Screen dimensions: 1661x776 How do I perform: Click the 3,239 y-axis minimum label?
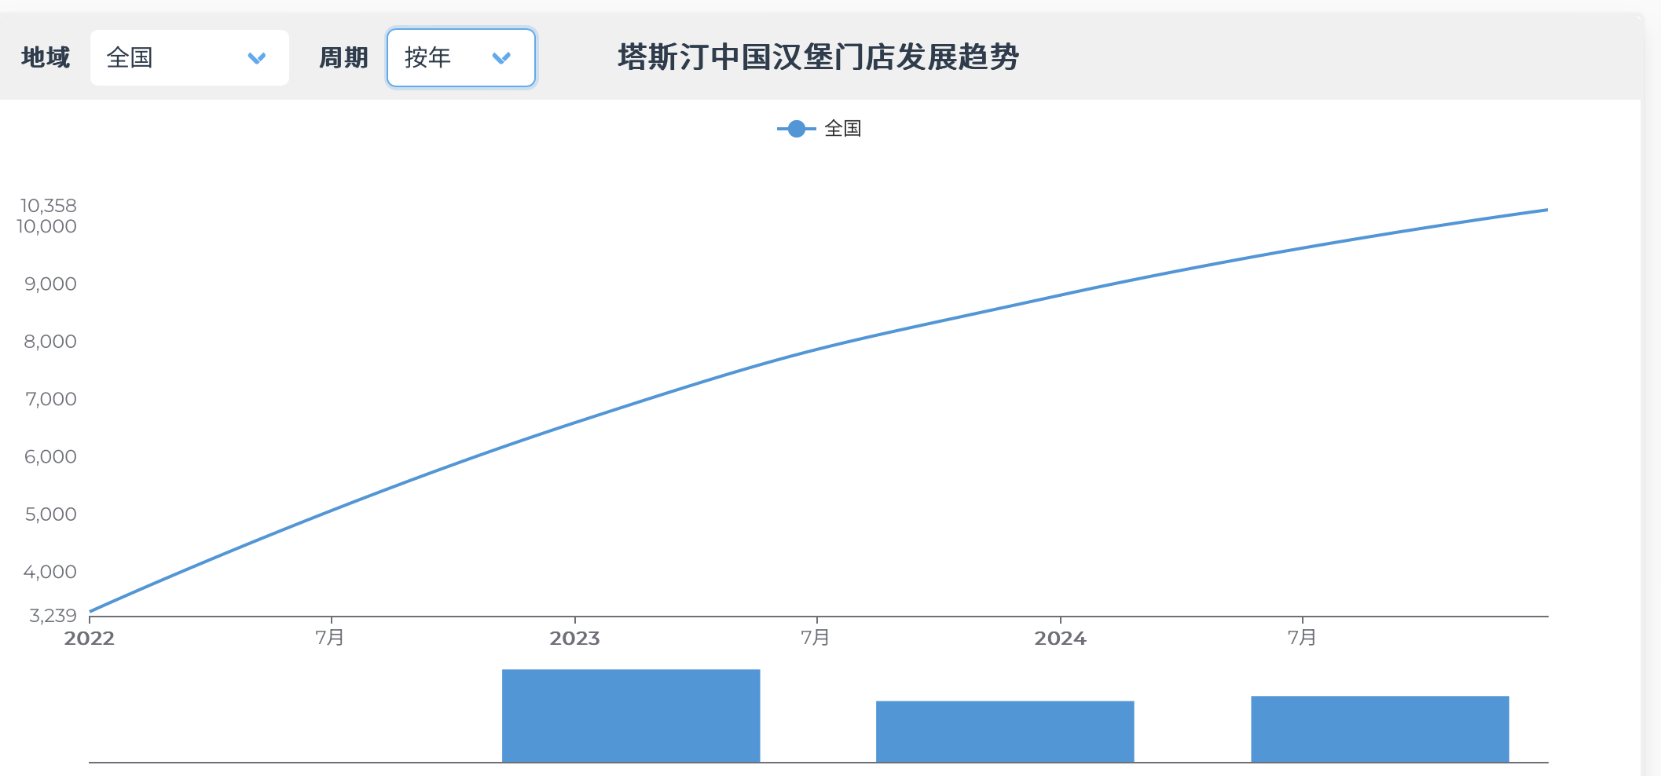click(x=53, y=615)
